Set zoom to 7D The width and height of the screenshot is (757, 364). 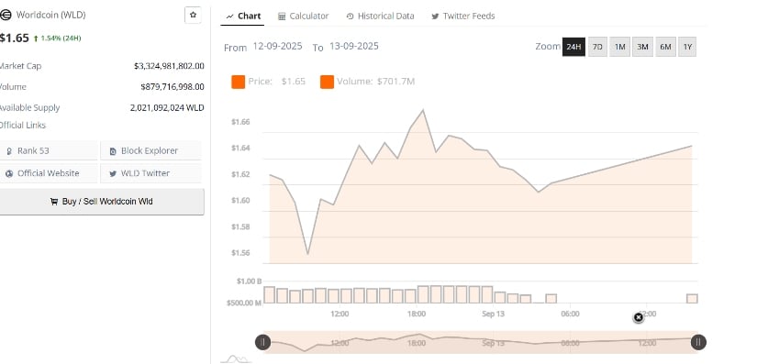tap(597, 47)
